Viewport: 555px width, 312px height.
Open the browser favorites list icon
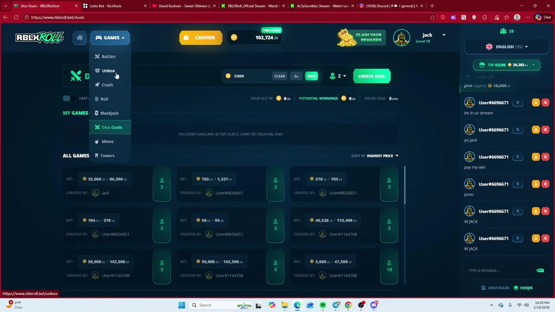pos(506,17)
